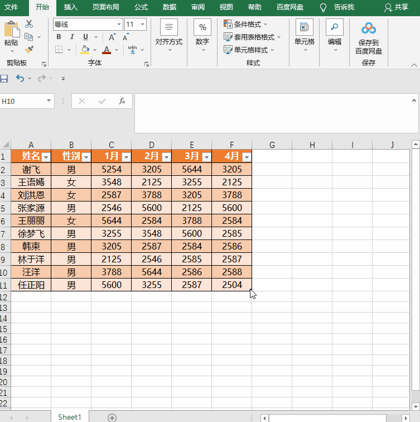Click the 共享 share button

pos(397,7)
